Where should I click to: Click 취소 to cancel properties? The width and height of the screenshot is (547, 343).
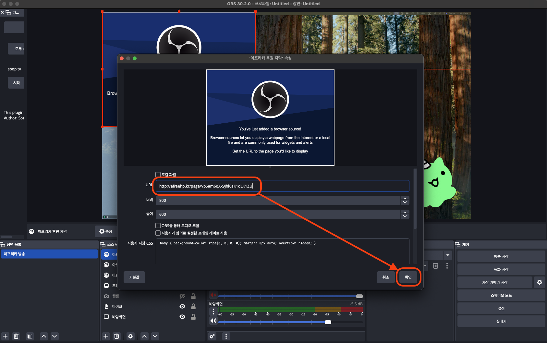point(386,277)
